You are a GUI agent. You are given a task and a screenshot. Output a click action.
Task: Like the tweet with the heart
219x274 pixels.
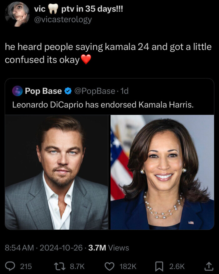click(x=109, y=266)
